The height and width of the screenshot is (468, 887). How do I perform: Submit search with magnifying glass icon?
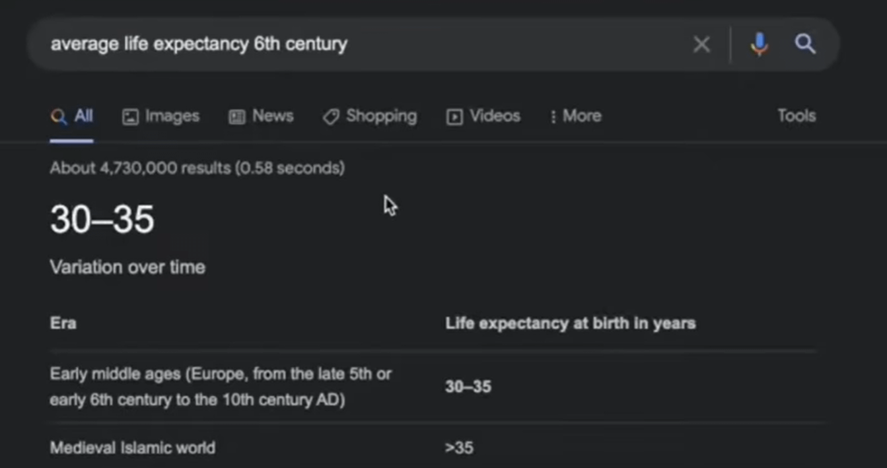(x=804, y=44)
